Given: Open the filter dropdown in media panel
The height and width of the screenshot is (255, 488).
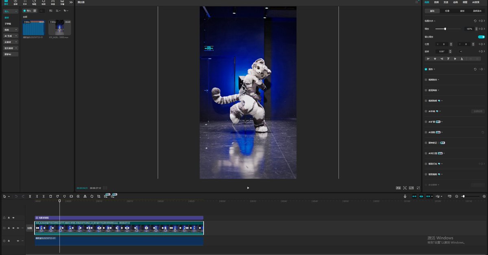Looking at the screenshot, I should tap(65, 11).
